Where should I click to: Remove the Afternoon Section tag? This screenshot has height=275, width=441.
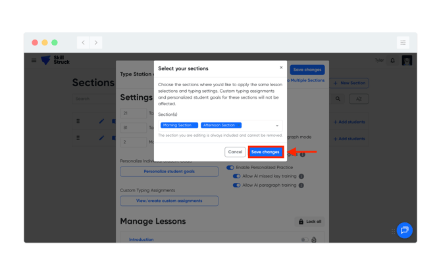238,125
